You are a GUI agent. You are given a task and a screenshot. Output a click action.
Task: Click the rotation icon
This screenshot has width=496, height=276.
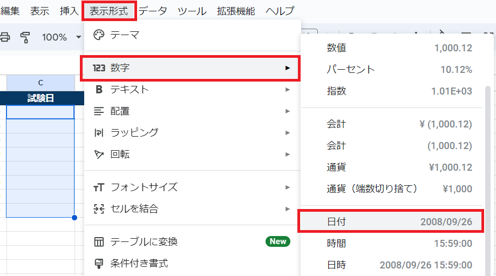pos(99,154)
